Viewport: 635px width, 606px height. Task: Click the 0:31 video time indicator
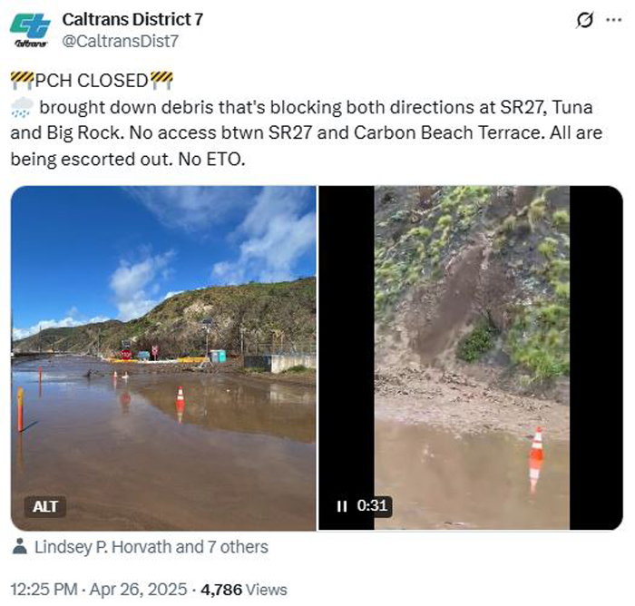(x=371, y=506)
